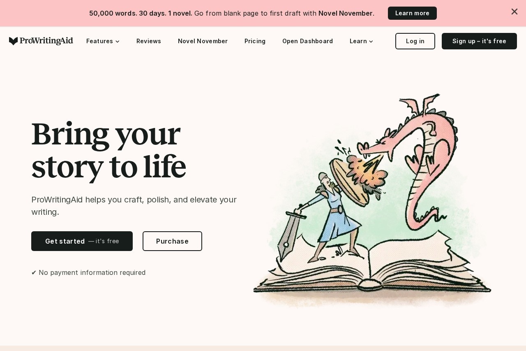The width and height of the screenshot is (526, 351).
Task: Expand the Learn dropdown chevron
Action: (x=371, y=42)
